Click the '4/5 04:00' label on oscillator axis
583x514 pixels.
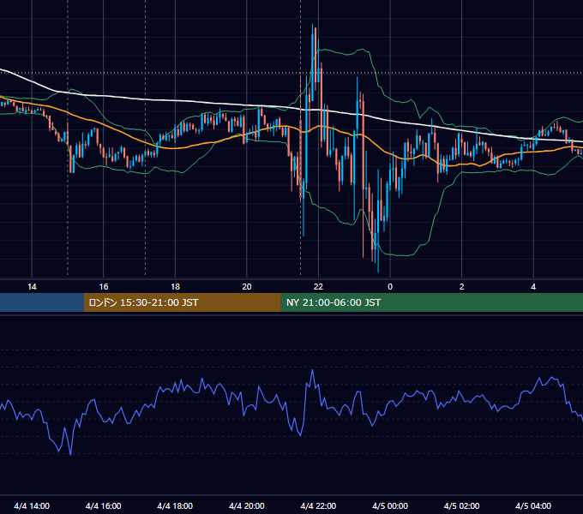tap(533, 505)
